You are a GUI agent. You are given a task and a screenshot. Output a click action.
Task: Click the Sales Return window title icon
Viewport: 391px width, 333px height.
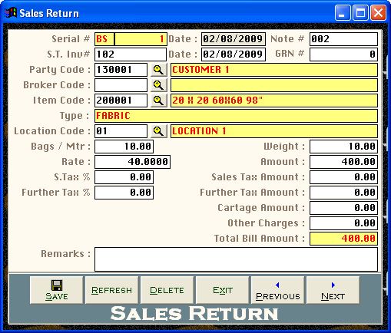tap(11, 13)
